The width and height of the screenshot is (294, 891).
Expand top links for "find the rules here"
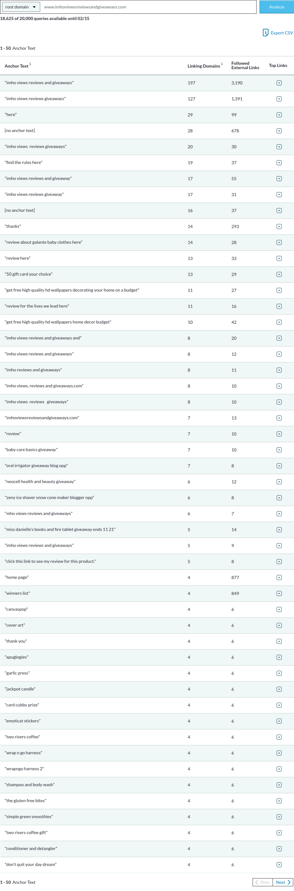279,163
